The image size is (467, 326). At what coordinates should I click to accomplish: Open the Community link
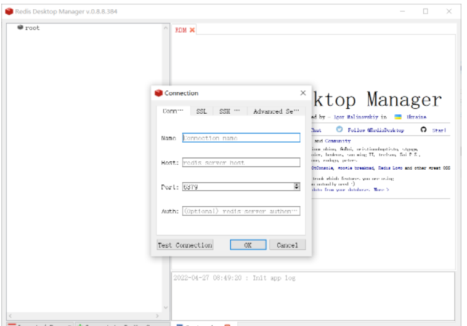pos(338,141)
